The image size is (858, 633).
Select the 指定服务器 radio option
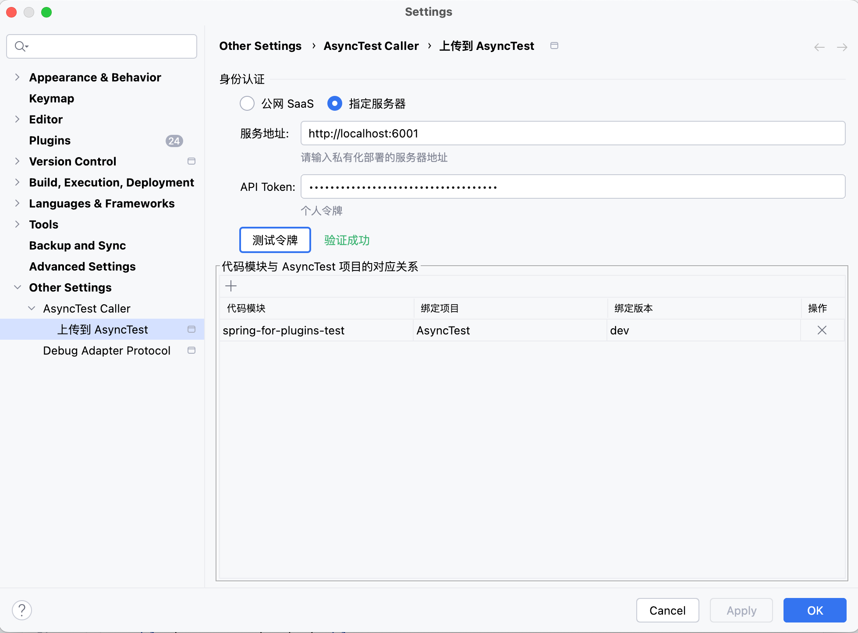coord(335,104)
